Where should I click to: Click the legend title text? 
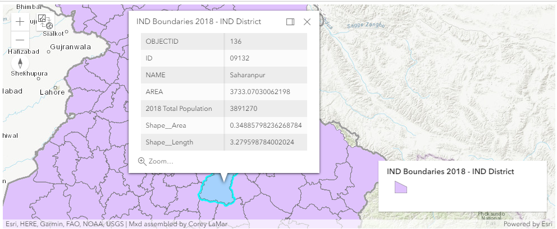[x=450, y=171]
